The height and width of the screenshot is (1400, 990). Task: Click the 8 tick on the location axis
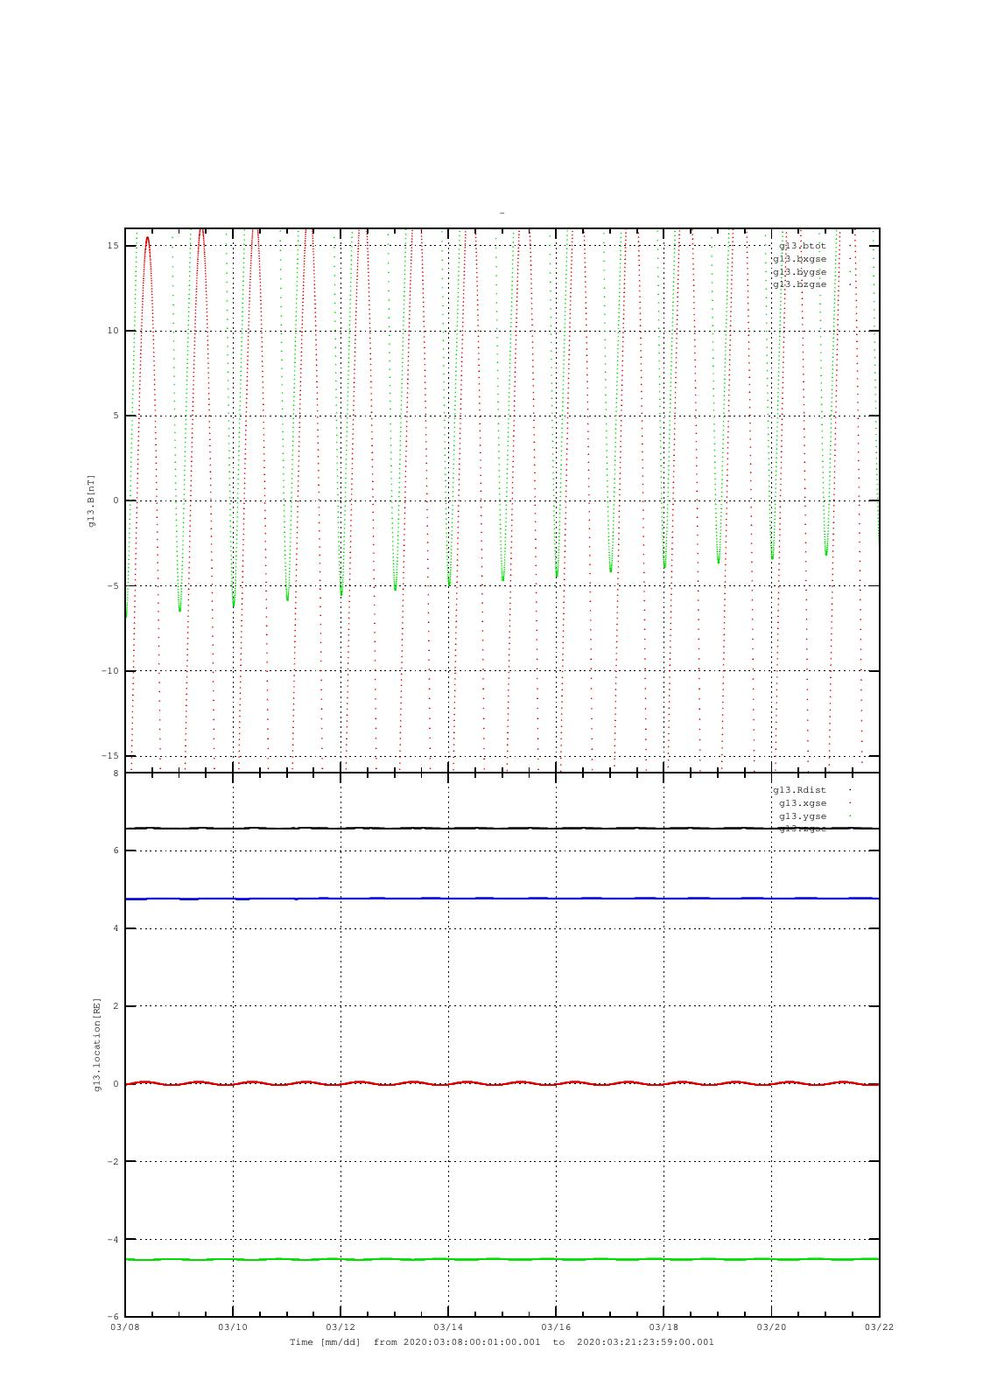pyautogui.click(x=116, y=773)
